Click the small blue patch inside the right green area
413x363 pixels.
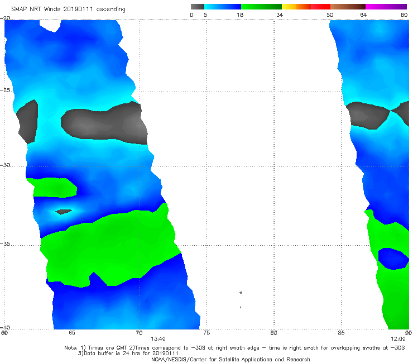point(393,259)
